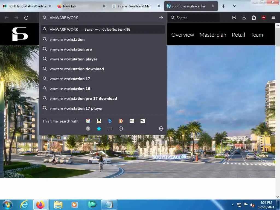Viewport: 280px width, 210px height.
Task: Select the "vmware workstation pro" suggestion
Action: pos(103,49)
